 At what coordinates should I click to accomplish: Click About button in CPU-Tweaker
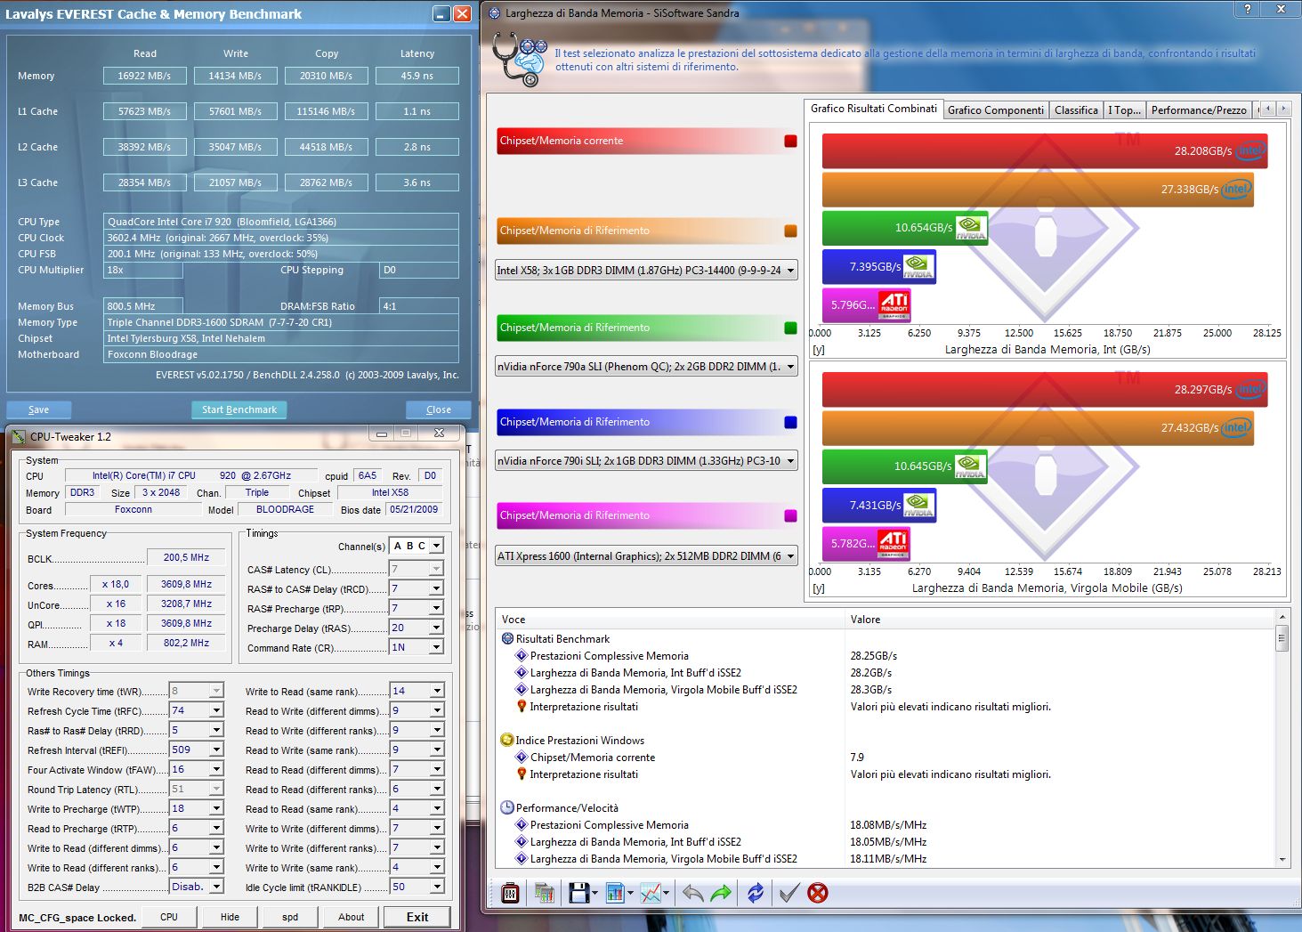tap(351, 917)
